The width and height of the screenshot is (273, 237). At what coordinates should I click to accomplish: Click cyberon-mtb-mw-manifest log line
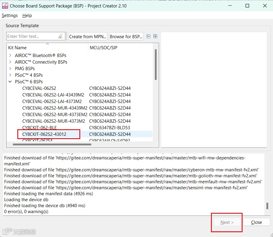click(x=132, y=170)
